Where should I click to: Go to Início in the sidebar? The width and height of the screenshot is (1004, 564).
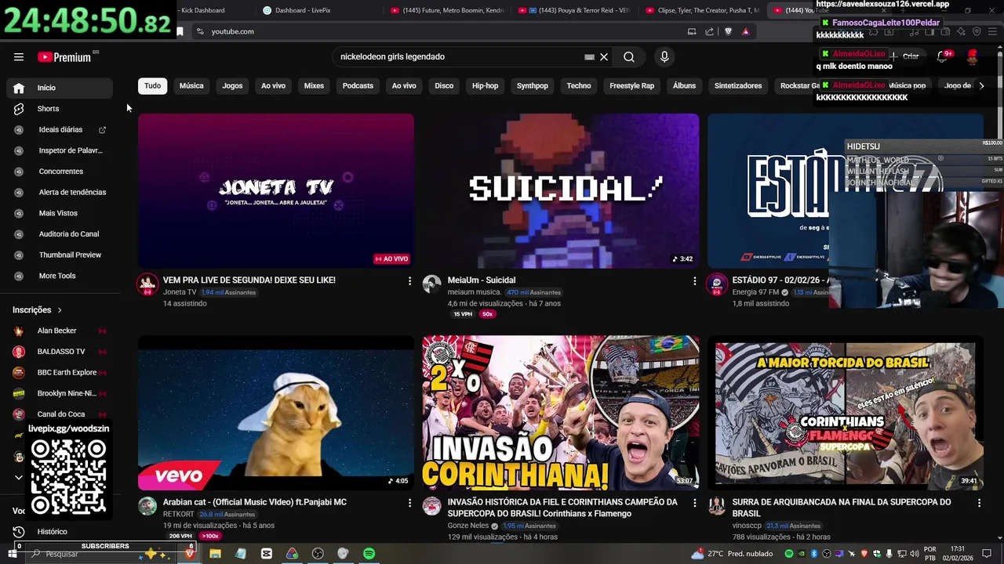point(60,88)
